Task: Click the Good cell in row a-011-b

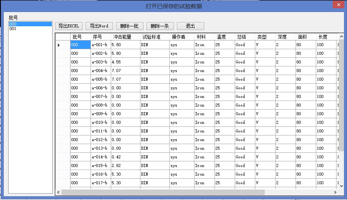Action: tap(245, 131)
